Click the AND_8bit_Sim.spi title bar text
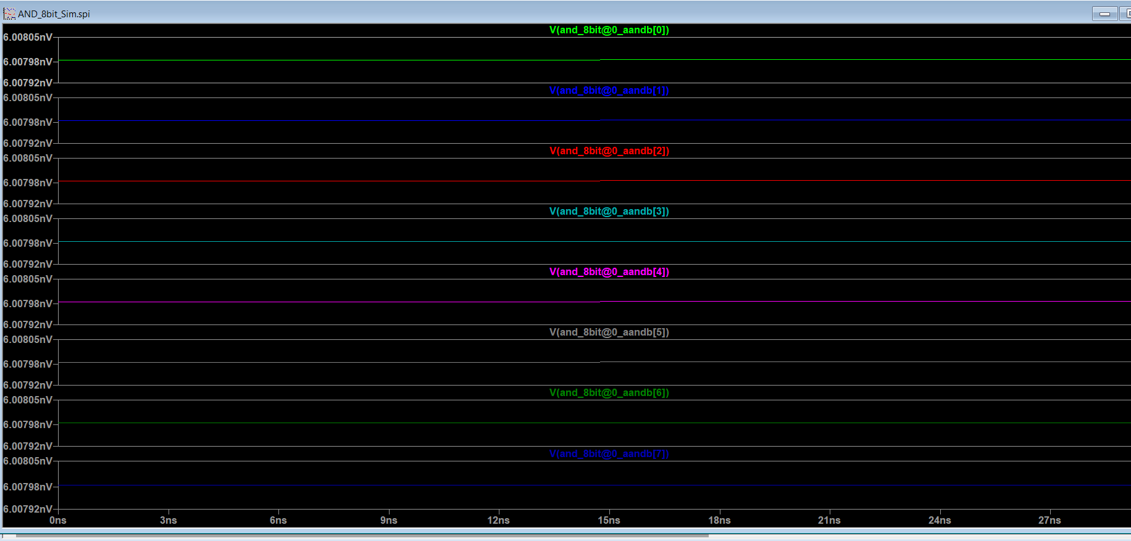This screenshot has height=541, width=1131. tap(54, 14)
